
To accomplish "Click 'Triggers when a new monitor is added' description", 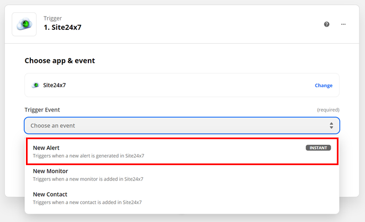I will coord(88,179).
